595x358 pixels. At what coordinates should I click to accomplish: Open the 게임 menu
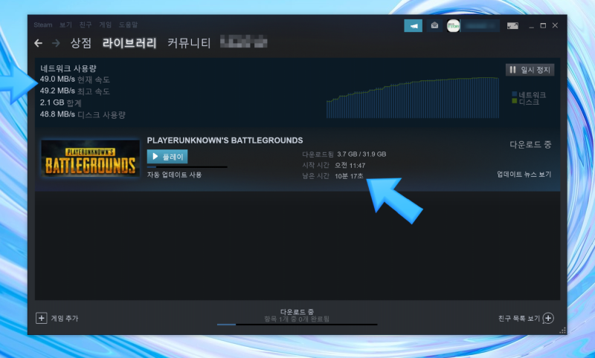(x=105, y=25)
